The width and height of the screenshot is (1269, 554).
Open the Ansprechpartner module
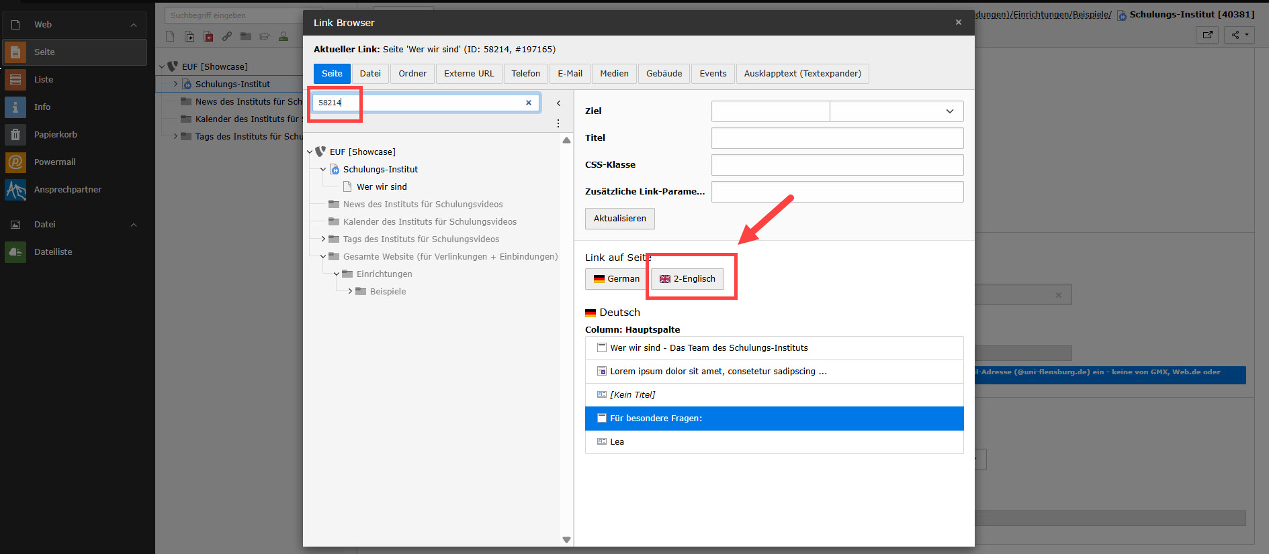[x=67, y=190]
